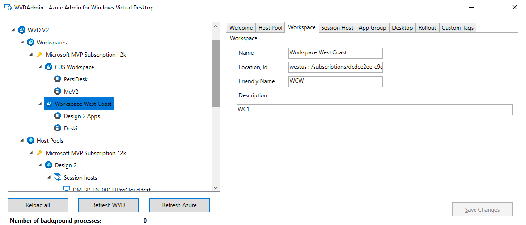Click the Host Pools node icon
The height and width of the screenshot is (225, 526).
[31, 140]
